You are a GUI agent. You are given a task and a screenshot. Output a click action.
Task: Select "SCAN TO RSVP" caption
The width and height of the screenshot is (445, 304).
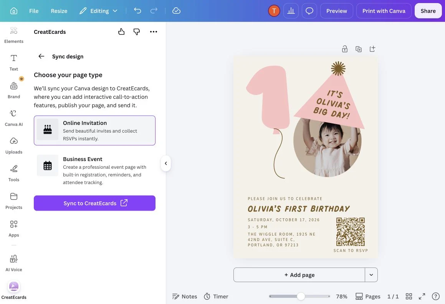click(351, 251)
